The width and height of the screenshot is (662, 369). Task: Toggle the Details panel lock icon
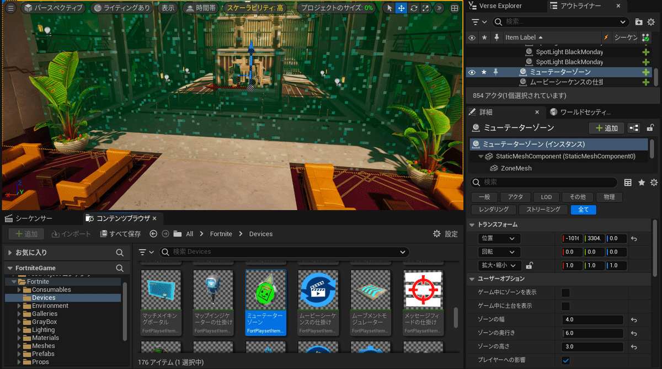pos(650,128)
